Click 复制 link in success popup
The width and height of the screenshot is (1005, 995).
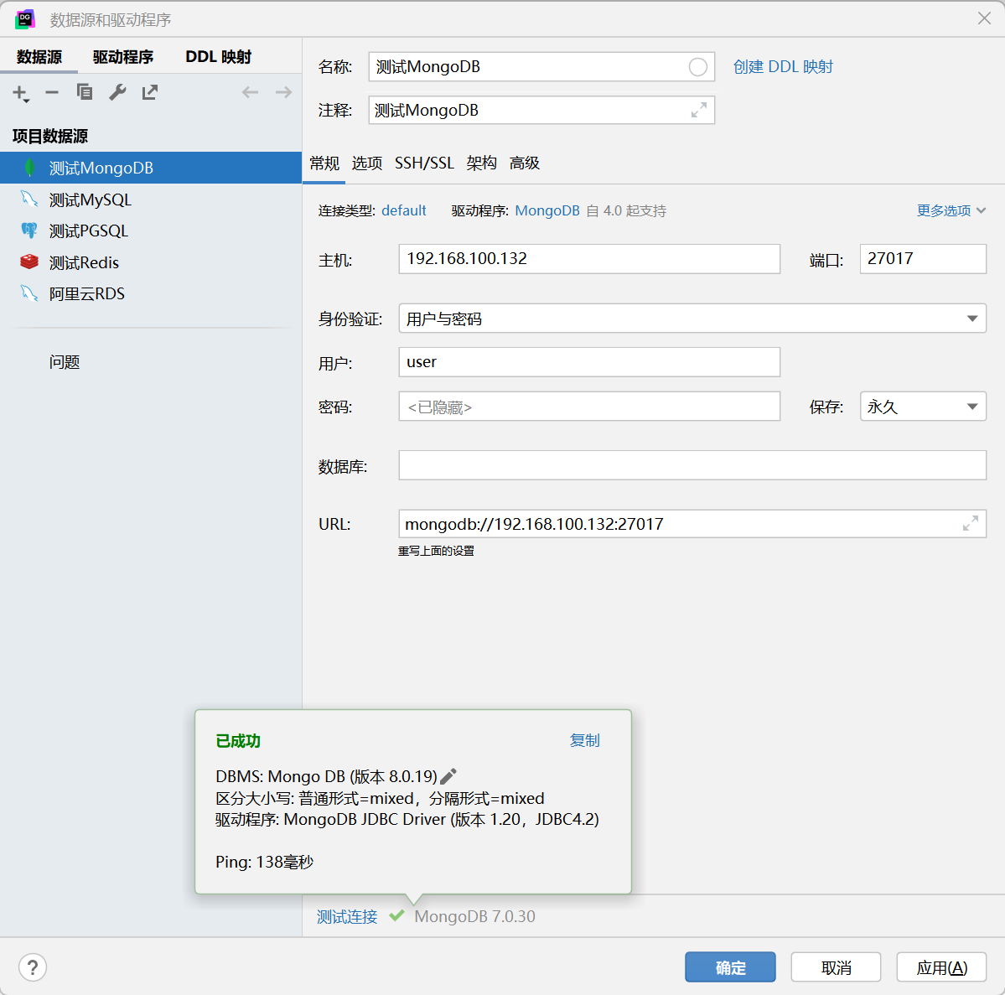[x=584, y=740]
